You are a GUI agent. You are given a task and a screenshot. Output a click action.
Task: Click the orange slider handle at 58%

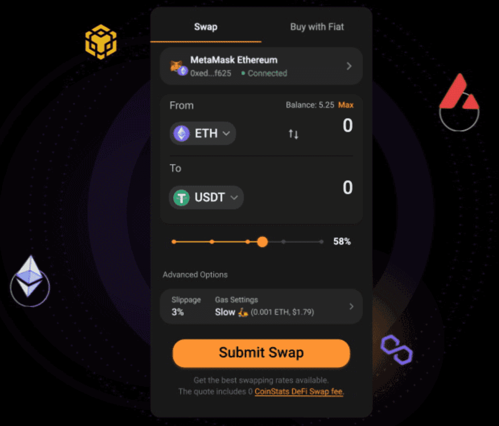pyautogui.click(x=262, y=242)
